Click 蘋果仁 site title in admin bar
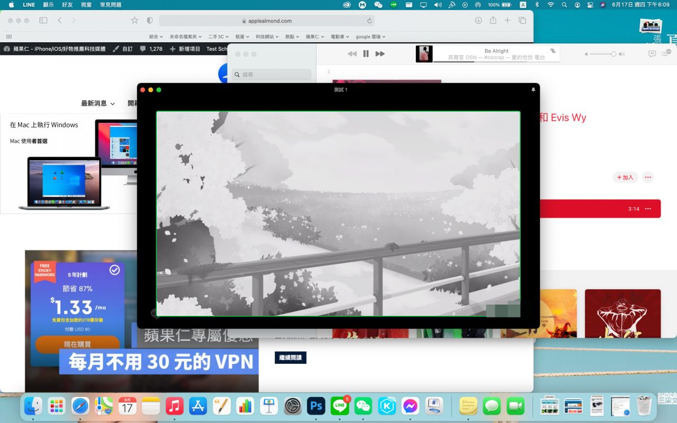Viewport: 677px width, 423px height. (x=55, y=49)
